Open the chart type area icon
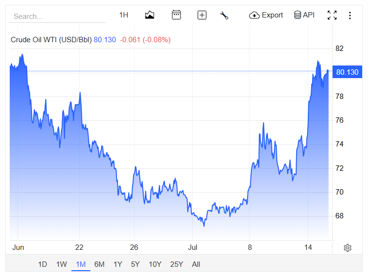The image size is (368, 277). pyautogui.click(x=150, y=15)
